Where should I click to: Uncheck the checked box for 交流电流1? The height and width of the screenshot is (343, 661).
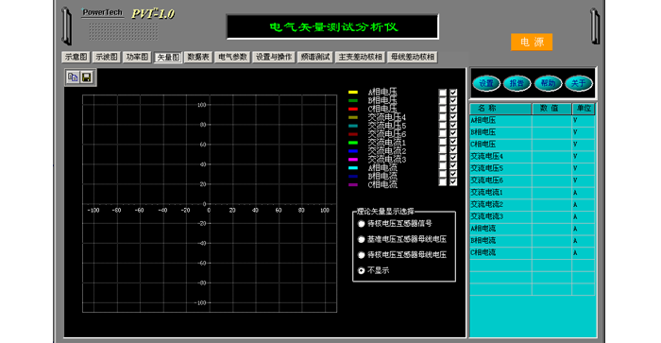pyautogui.click(x=453, y=142)
